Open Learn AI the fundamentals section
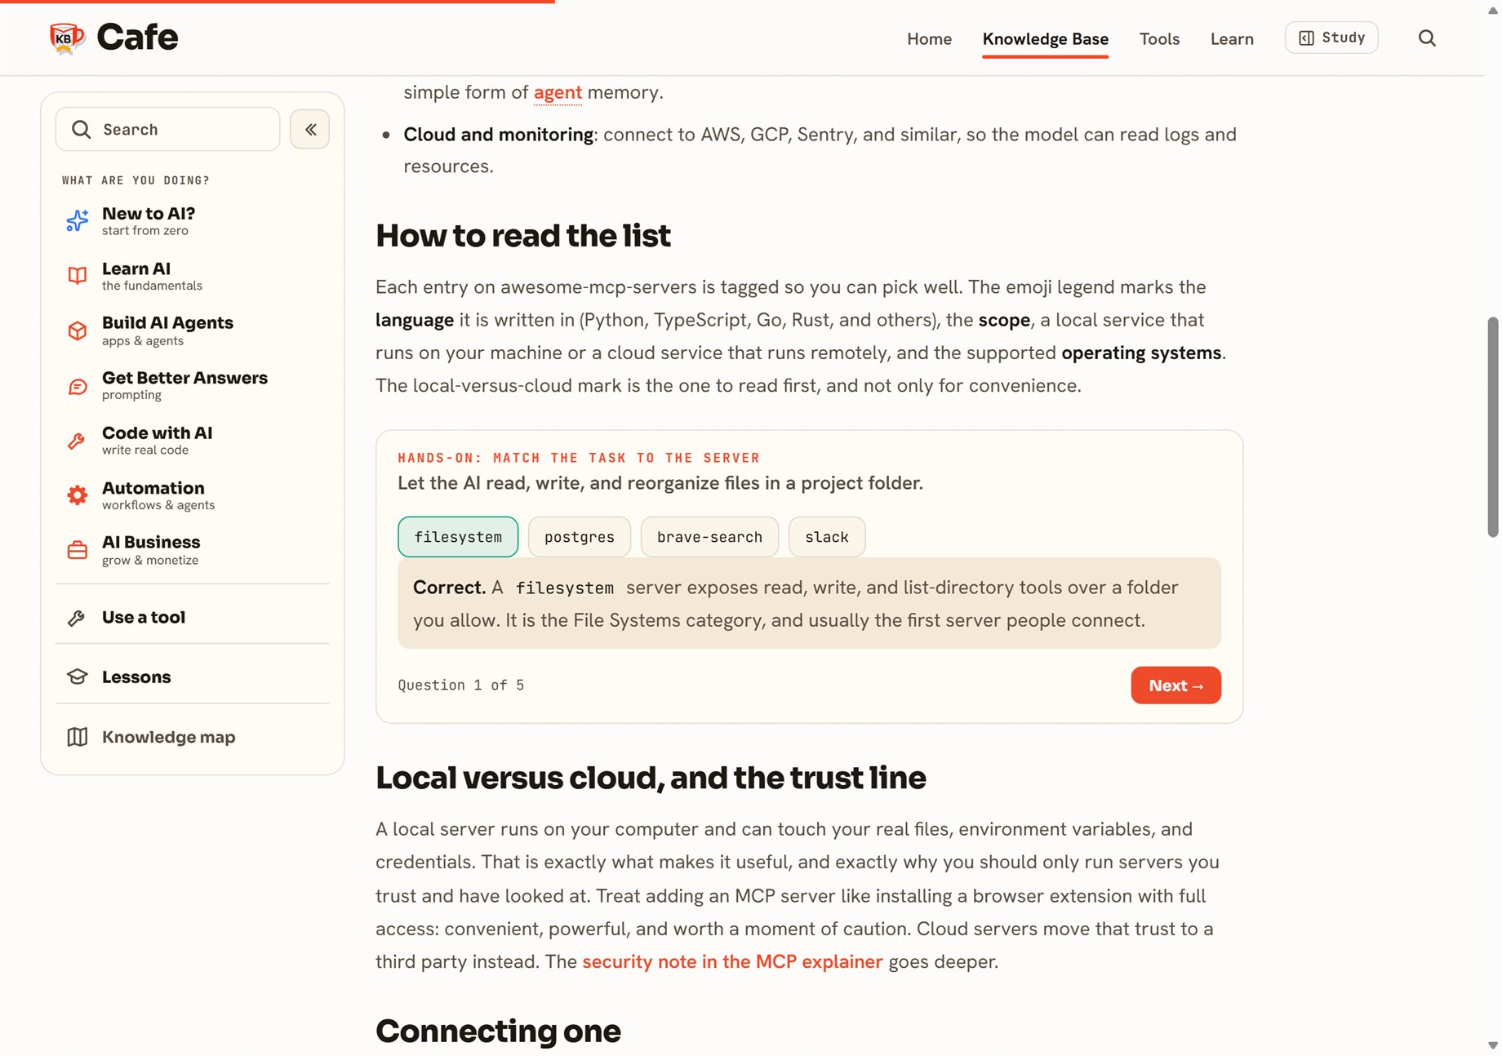This screenshot has width=1502, height=1056. tap(193, 276)
